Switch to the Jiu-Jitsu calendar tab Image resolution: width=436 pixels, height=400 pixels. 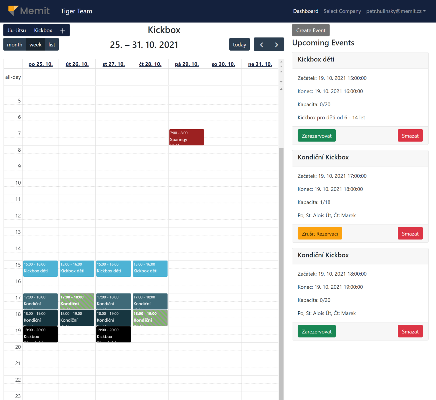pos(16,30)
